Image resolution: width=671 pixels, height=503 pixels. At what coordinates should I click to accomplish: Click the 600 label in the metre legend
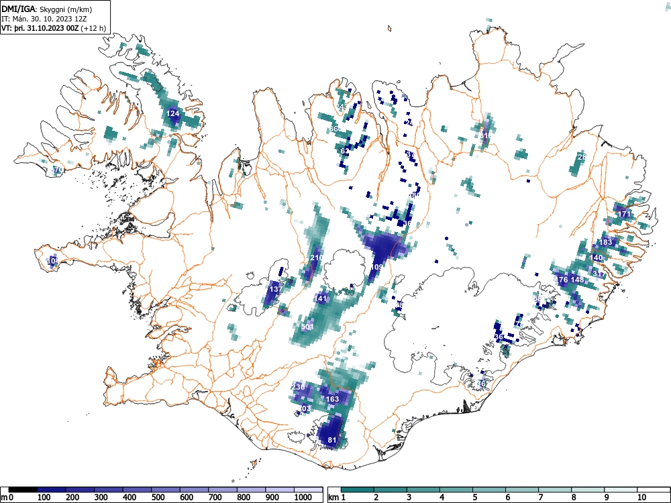click(187, 497)
